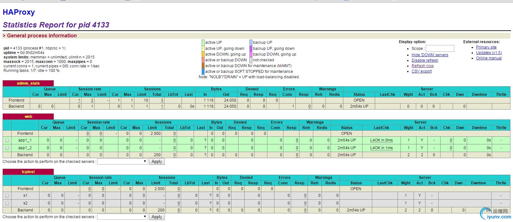
Task: Click the Disable refresh link
Action: (x=425, y=60)
